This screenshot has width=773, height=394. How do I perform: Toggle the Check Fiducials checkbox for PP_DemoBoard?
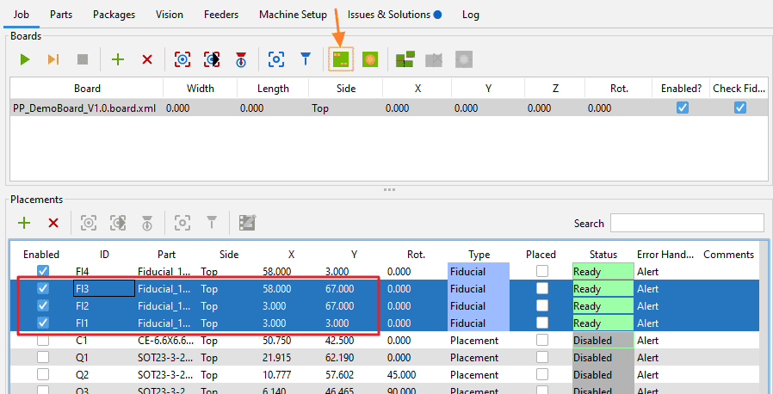739,108
